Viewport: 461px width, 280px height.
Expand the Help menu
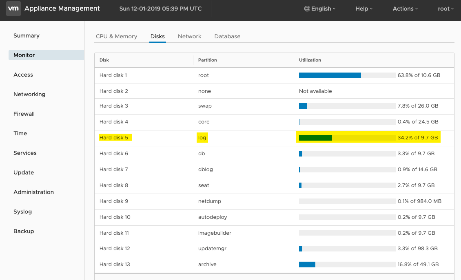364,9
